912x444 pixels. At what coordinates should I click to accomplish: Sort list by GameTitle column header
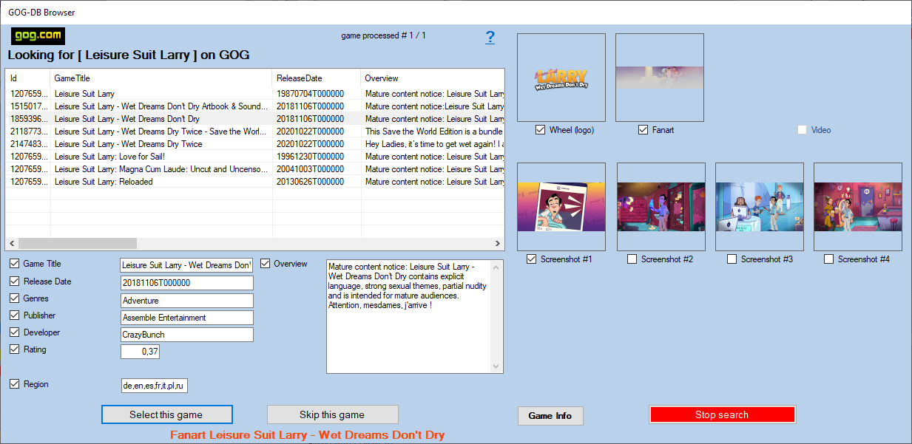pyautogui.click(x=161, y=78)
